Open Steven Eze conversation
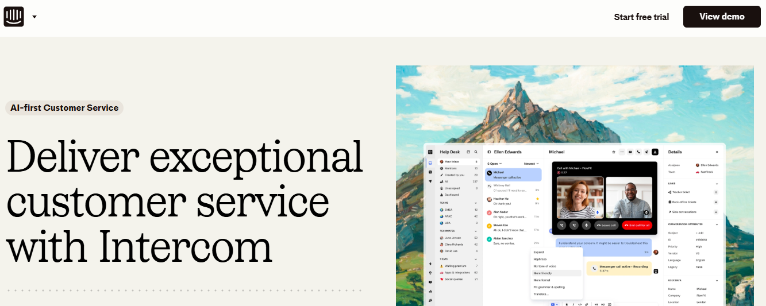Image resolution: width=766 pixels, height=306 pixels. click(x=513, y=228)
